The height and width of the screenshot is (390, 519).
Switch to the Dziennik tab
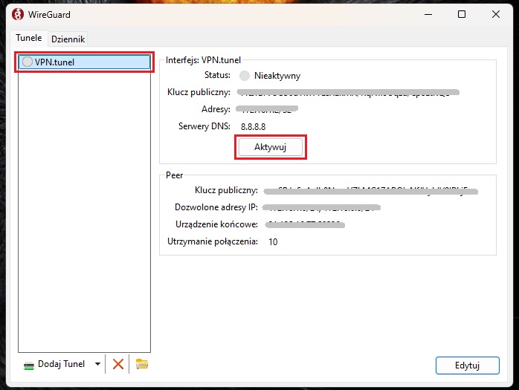[68, 39]
